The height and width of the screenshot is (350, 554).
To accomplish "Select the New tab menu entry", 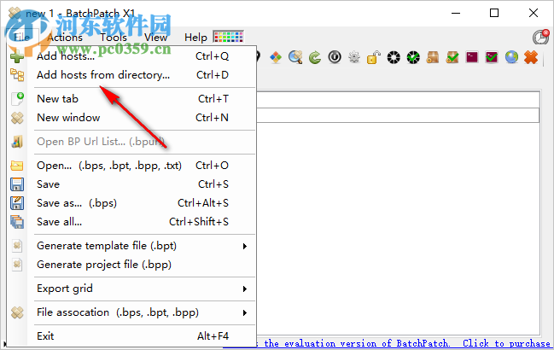I will coord(131,99).
